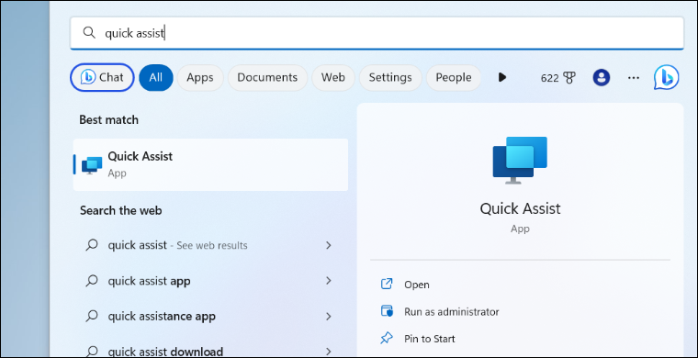Open the three-dot more options menu
Viewport: 698px width, 358px height.
tap(633, 78)
